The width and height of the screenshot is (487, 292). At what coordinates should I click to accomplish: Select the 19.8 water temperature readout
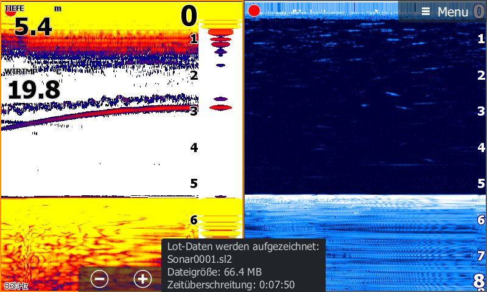(33, 90)
